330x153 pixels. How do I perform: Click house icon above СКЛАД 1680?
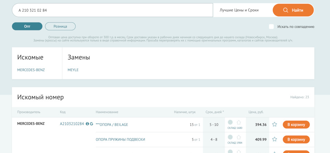pos(239,122)
